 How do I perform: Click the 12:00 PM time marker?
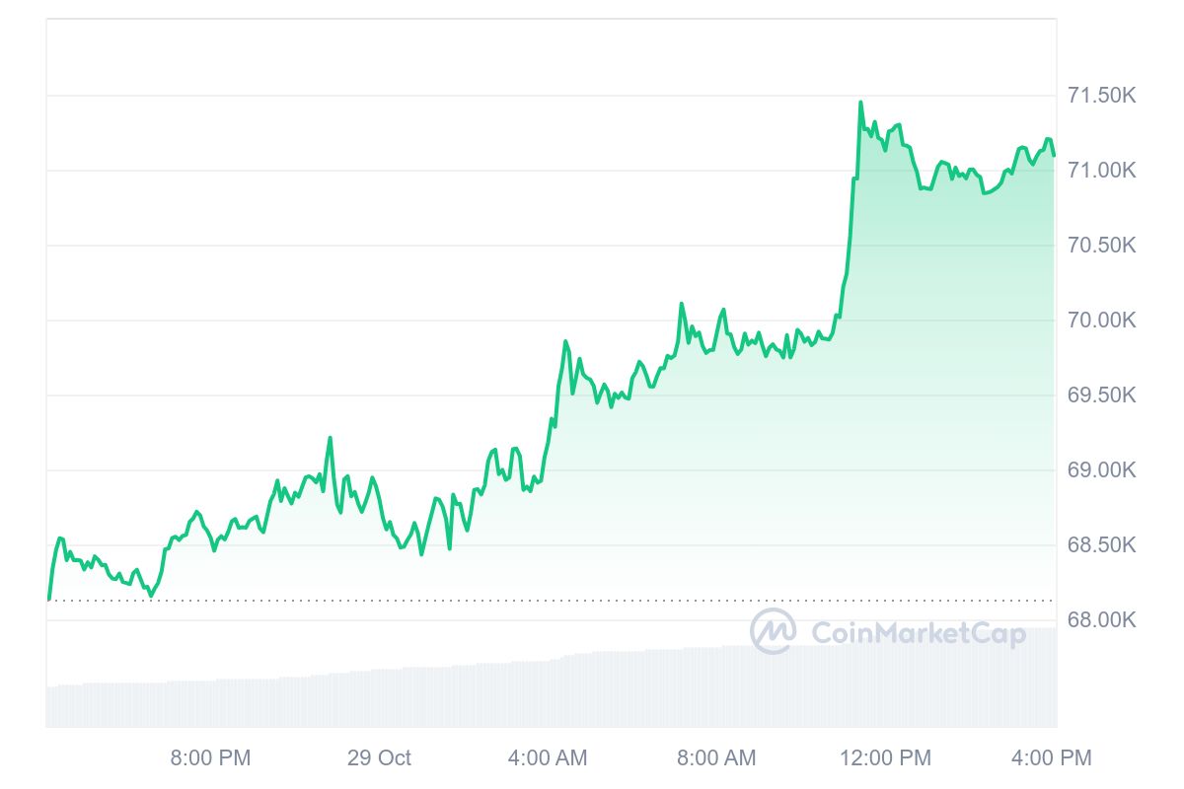coord(885,758)
